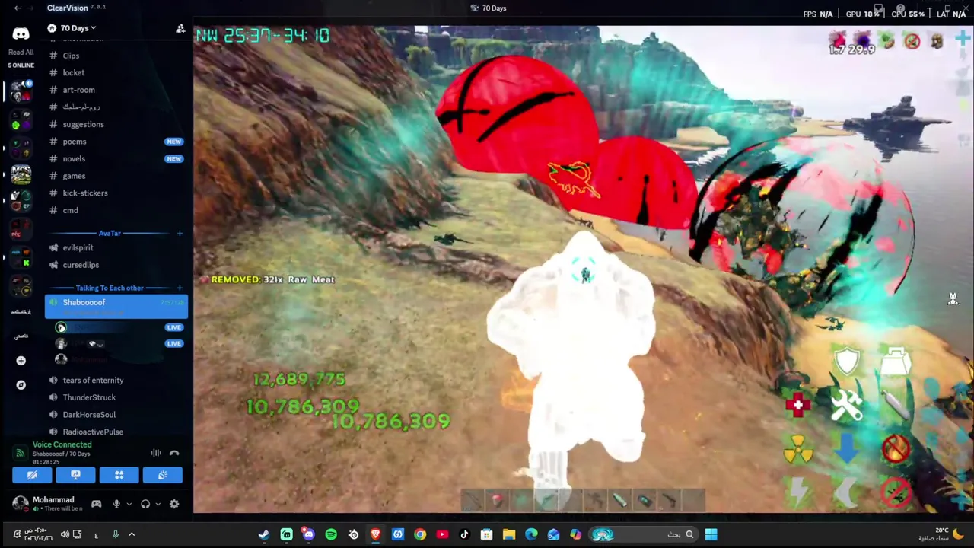Image resolution: width=974 pixels, height=548 pixels.
Task: Toggle deafen with the headphones icon
Action: 145,504
